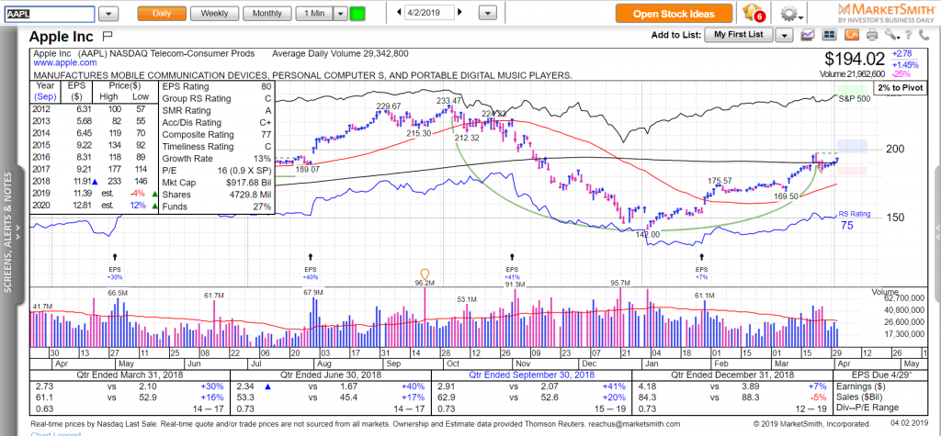Toggle the green real-time indicator button
The height and width of the screenshot is (436, 941).
click(x=357, y=14)
